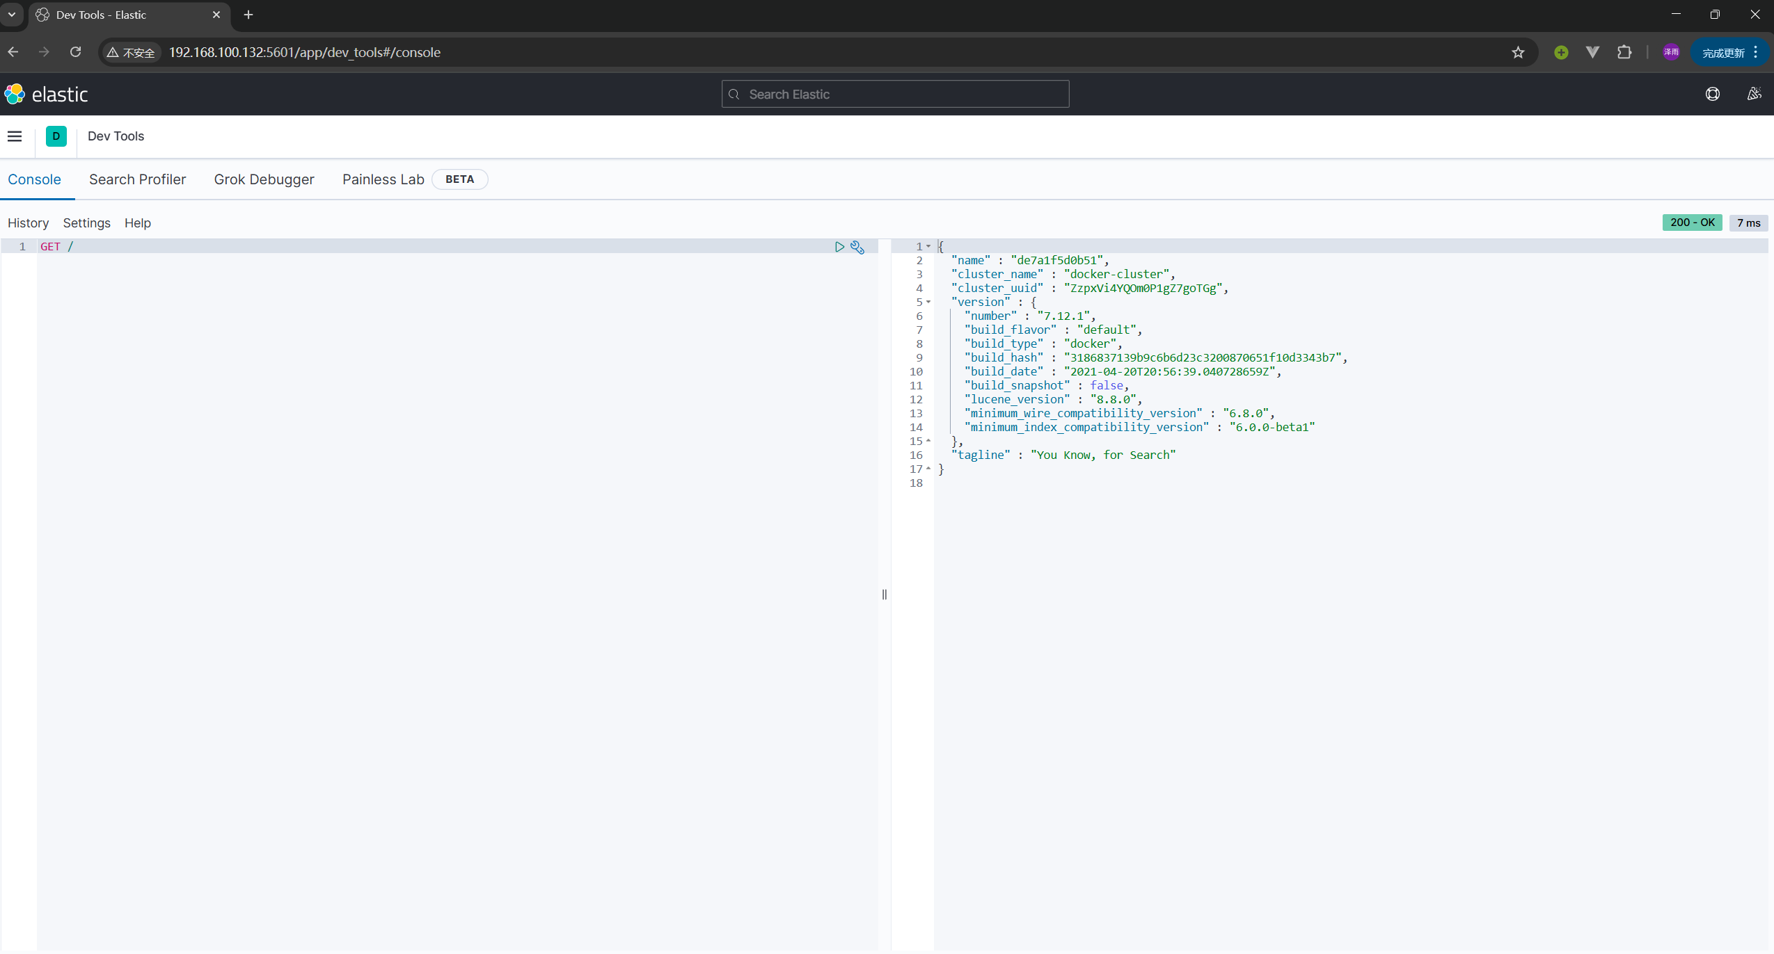
Task: Open the browser extensions puzzle icon
Action: coord(1625,52)
